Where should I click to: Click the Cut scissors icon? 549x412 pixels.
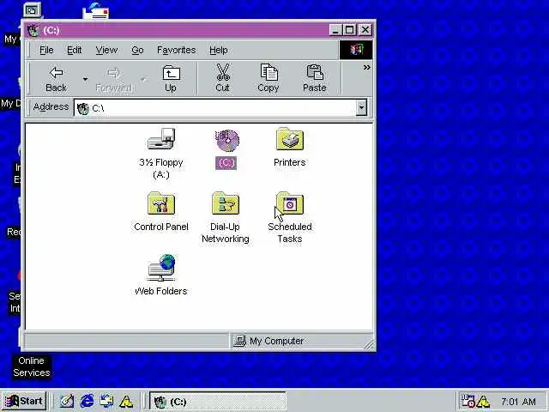click(x=222, y=72)
